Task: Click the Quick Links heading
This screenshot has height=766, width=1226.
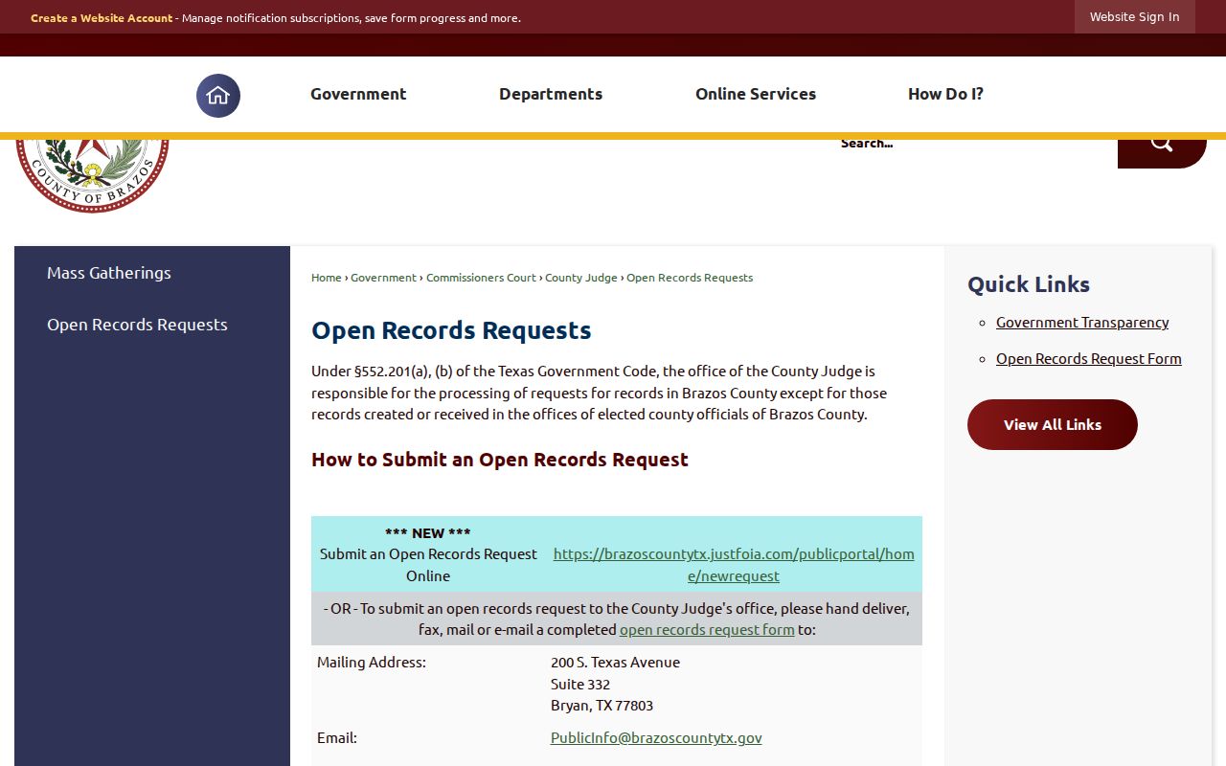Action: coord(1029,284)
